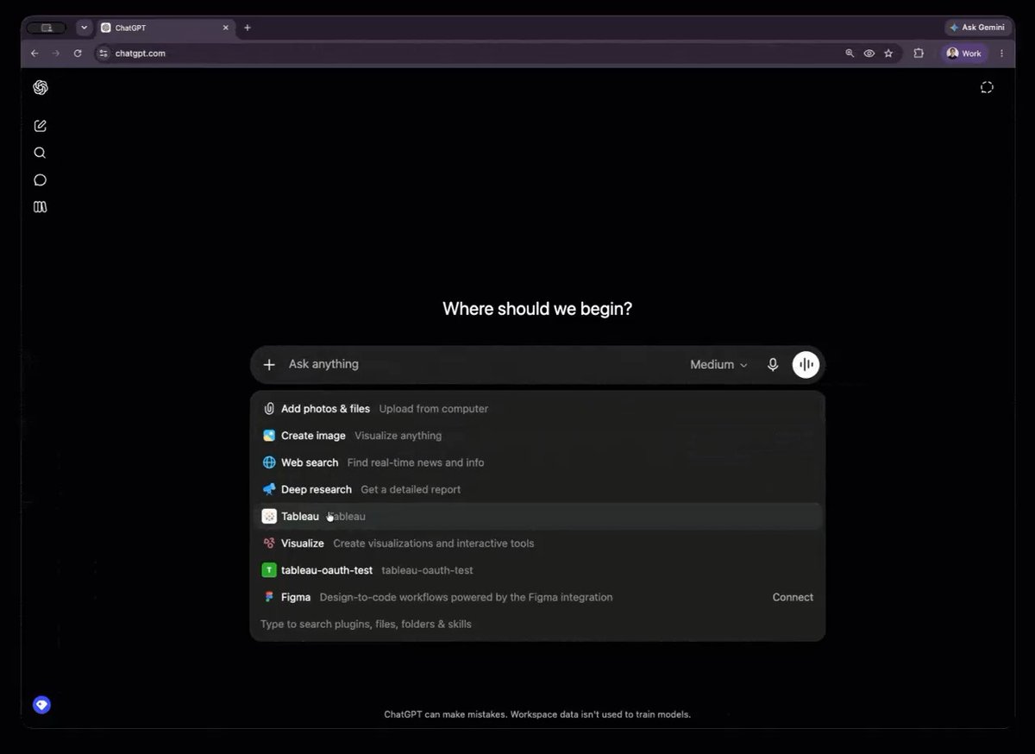Open the Work profile menu
Image resolution: width=1035 pixels, height=754 pixels.
pos(964,53)
